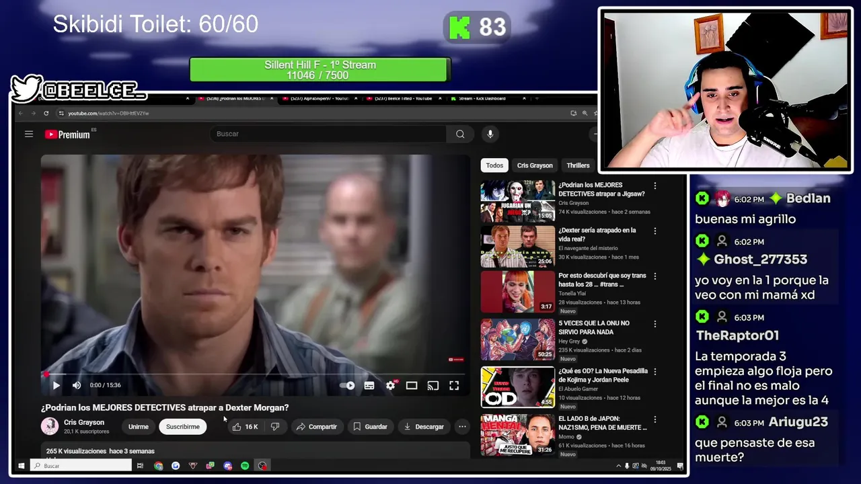Click the video progress bar
Screen dimensions: 861x484
255,374
